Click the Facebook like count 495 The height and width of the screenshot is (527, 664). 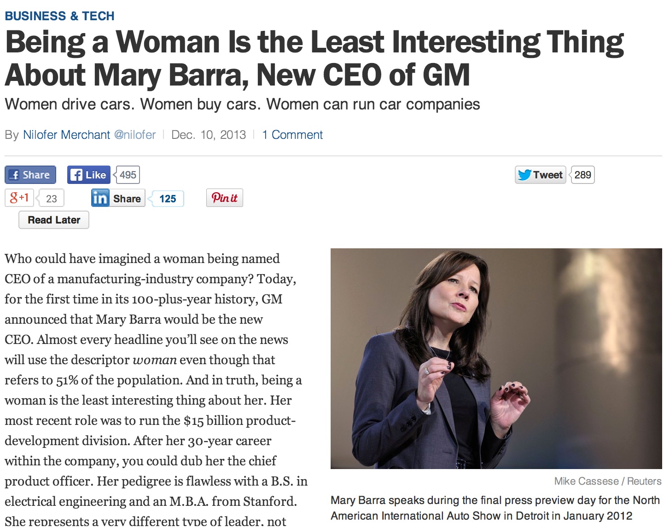(128, 175)
